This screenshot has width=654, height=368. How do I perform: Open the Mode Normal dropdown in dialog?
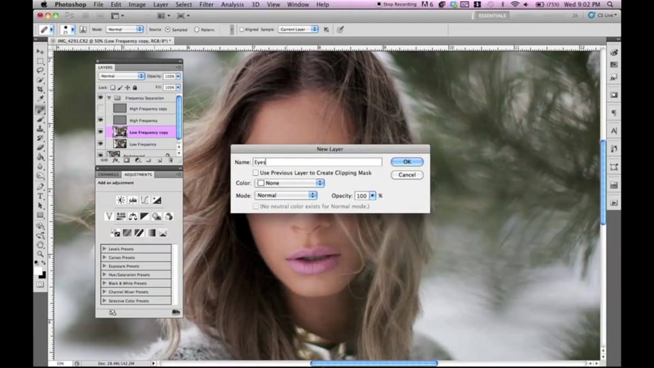click(x=286, y=195)
